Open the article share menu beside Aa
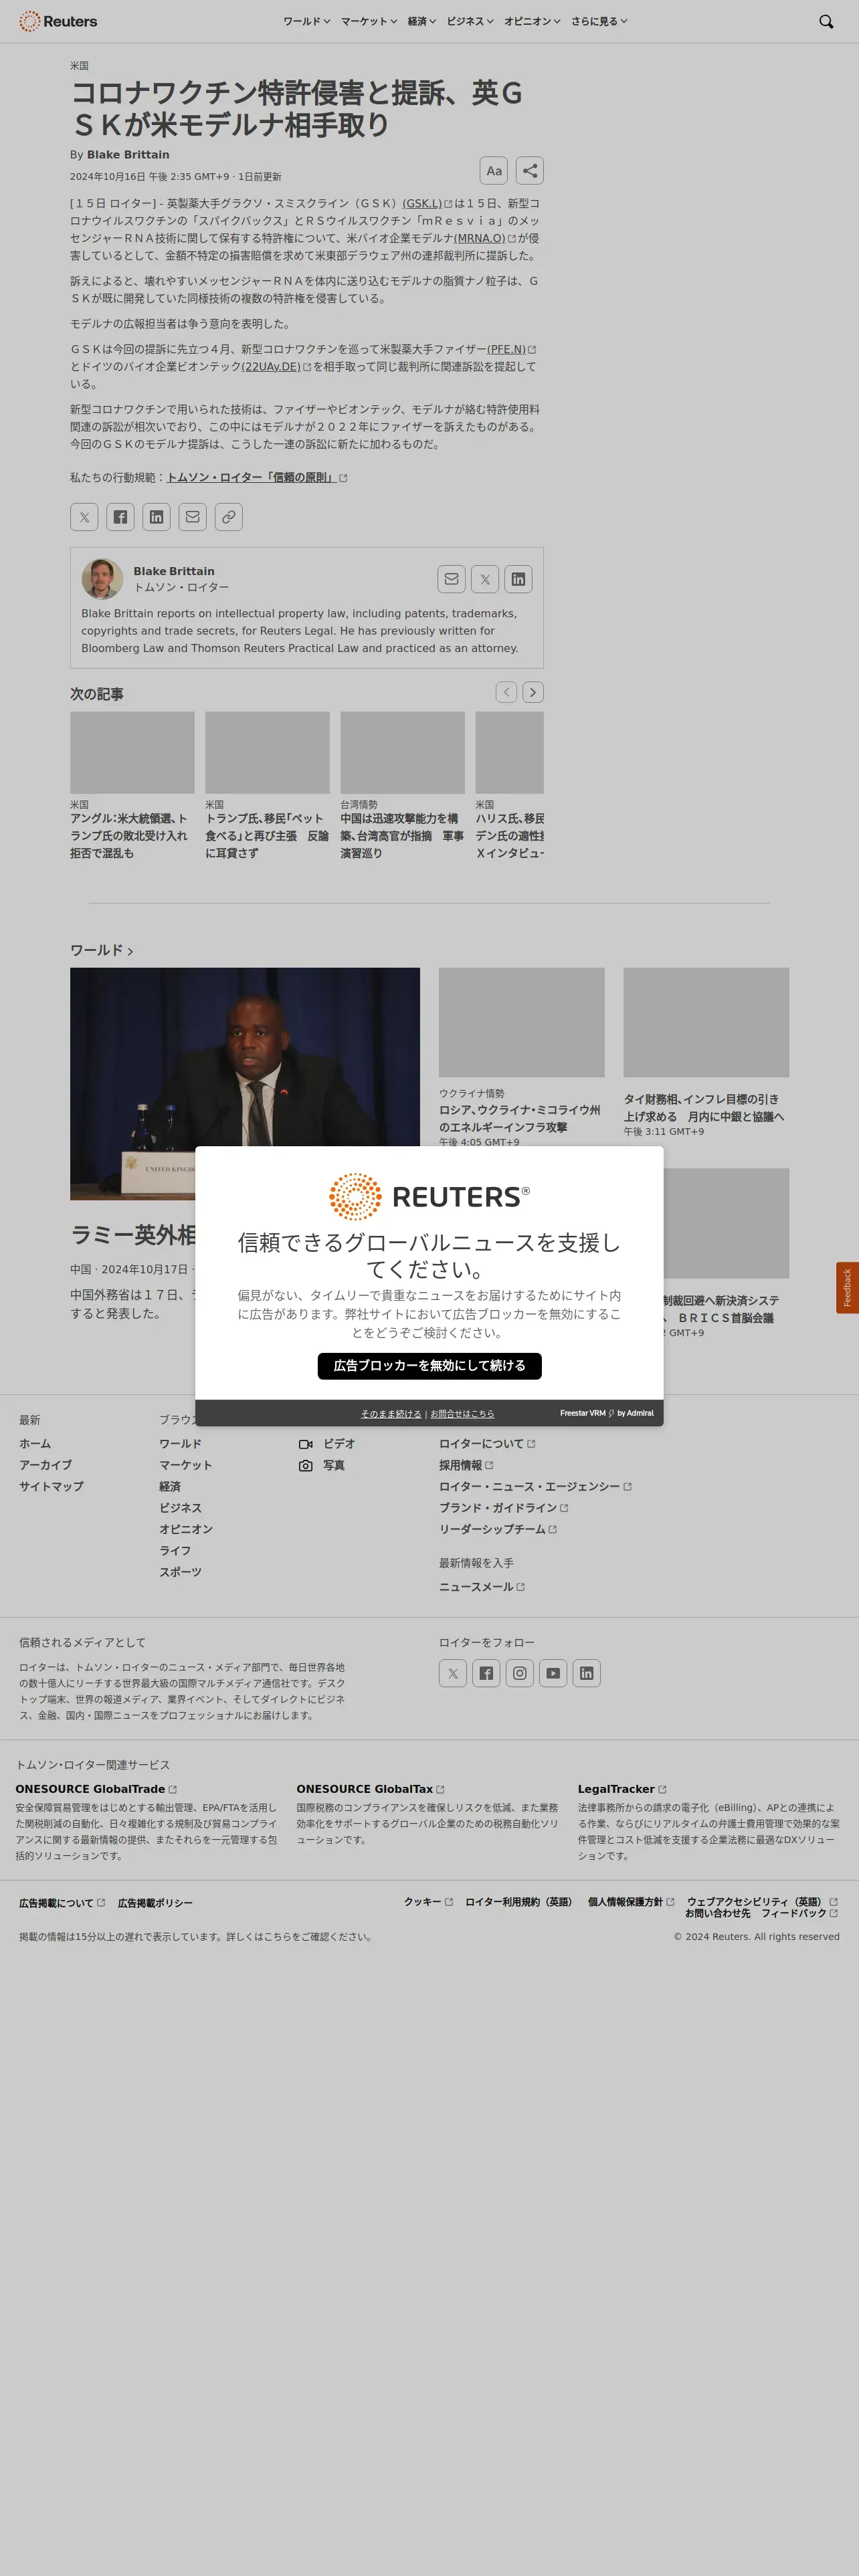 [530, 171]
